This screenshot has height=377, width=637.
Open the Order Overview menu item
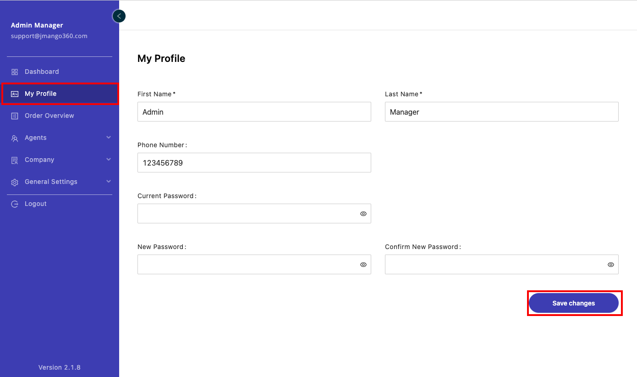[49, 116]
